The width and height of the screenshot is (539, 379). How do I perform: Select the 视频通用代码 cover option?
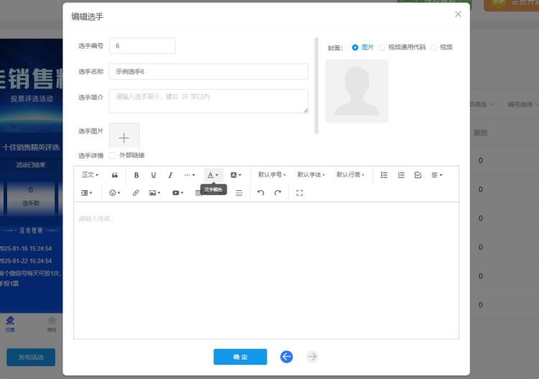coord(382,47)
